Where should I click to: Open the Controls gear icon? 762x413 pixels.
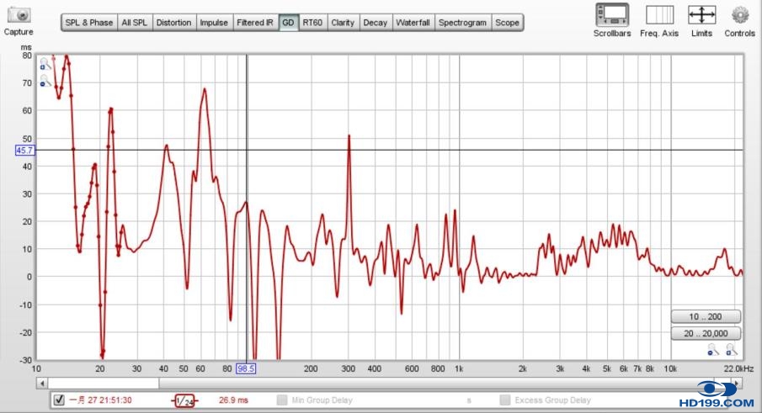click(x=739, y=15)
